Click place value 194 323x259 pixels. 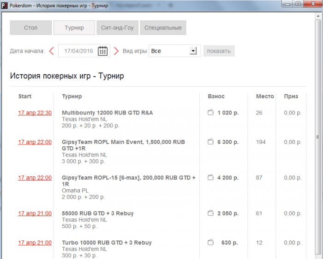pyautogui.click(x=261, y=142)
